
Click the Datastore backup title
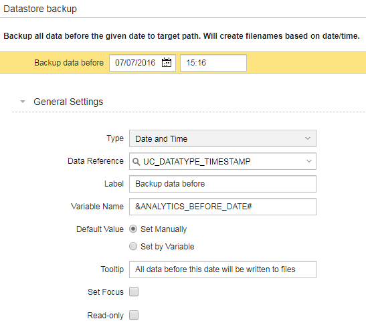[40, 9]
